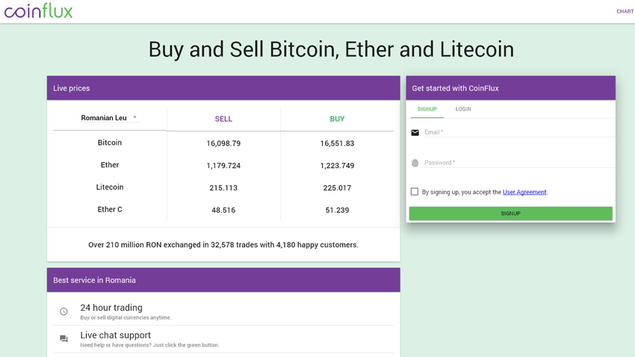Click the Ether sell price 1,179.724
This screenshot has width=635, height=357.
pyautogui.click(x=223, y=166)
